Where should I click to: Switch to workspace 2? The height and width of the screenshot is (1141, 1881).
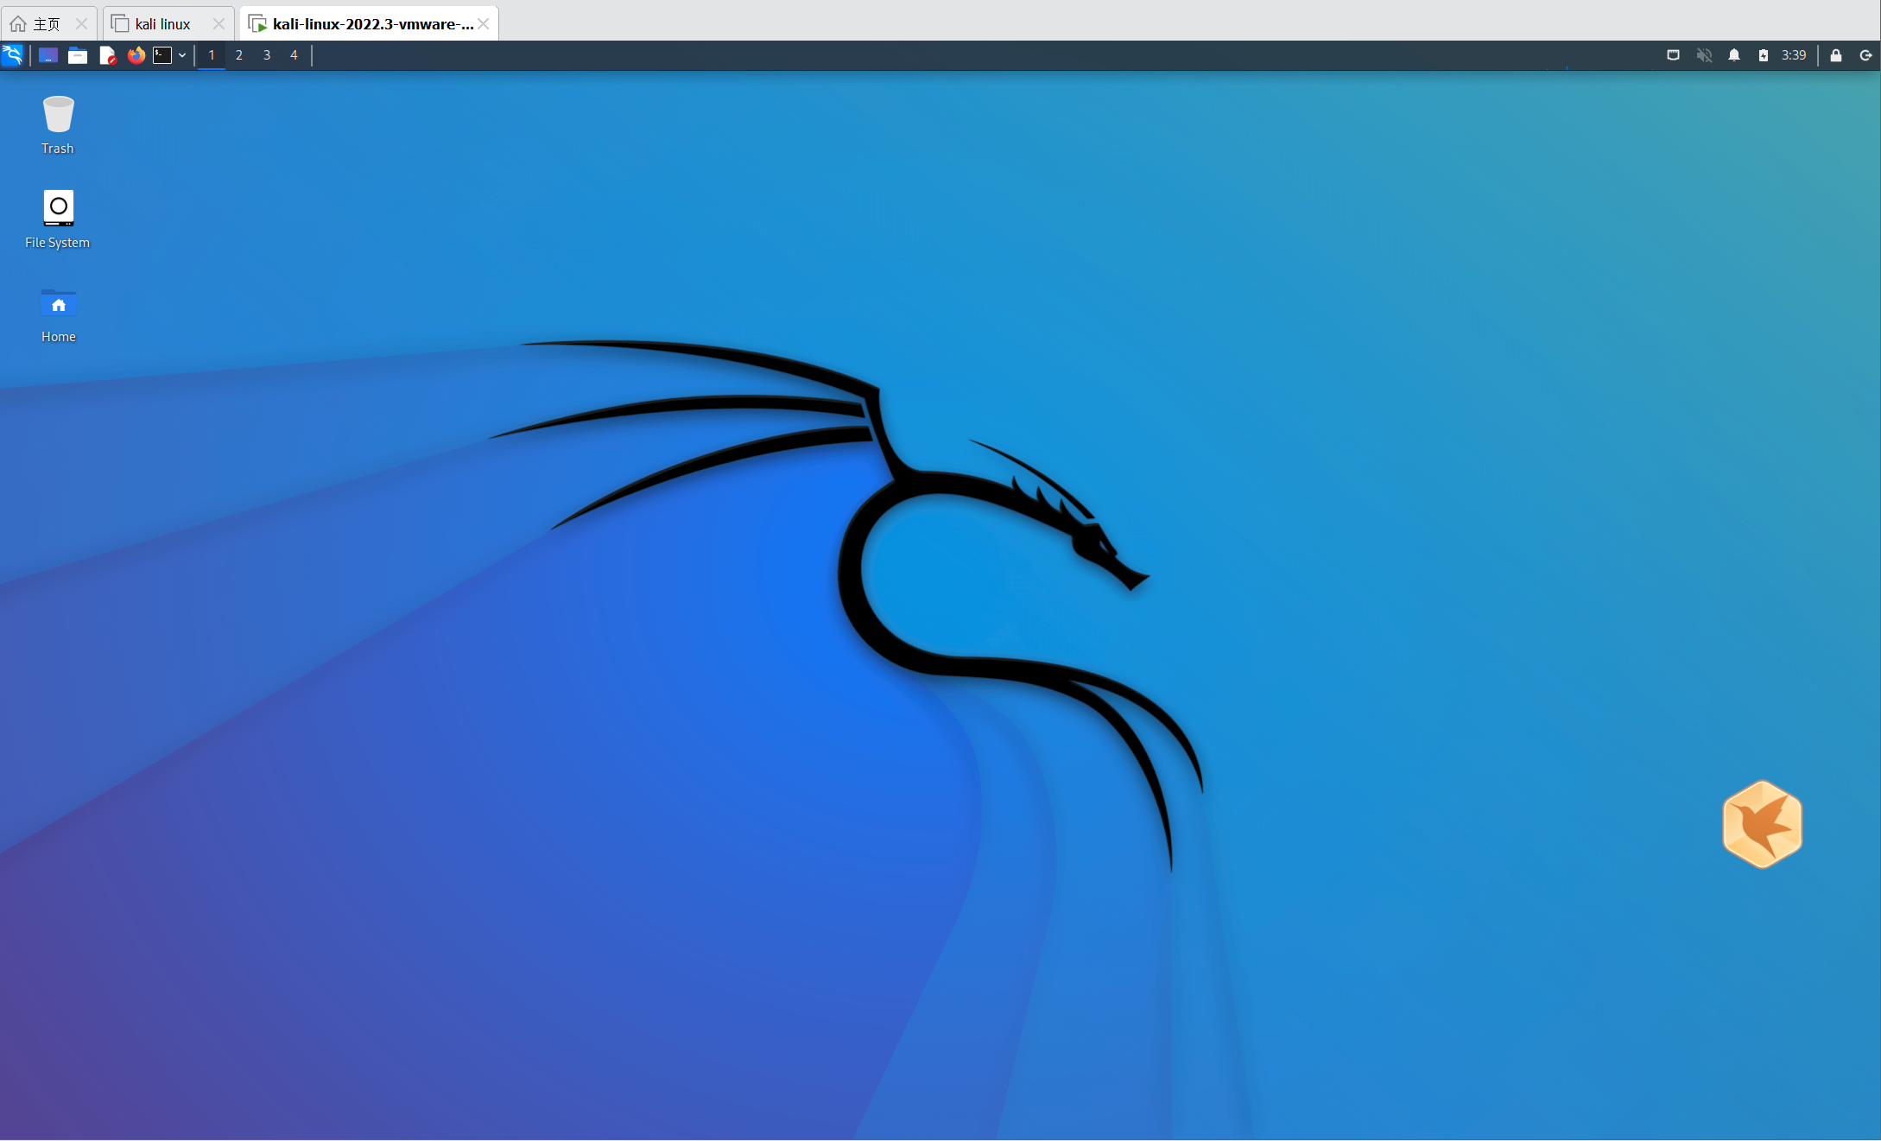pos(239,55)
